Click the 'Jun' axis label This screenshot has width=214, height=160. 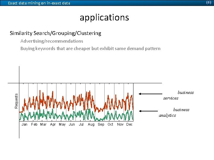click(x=72, y=124)
